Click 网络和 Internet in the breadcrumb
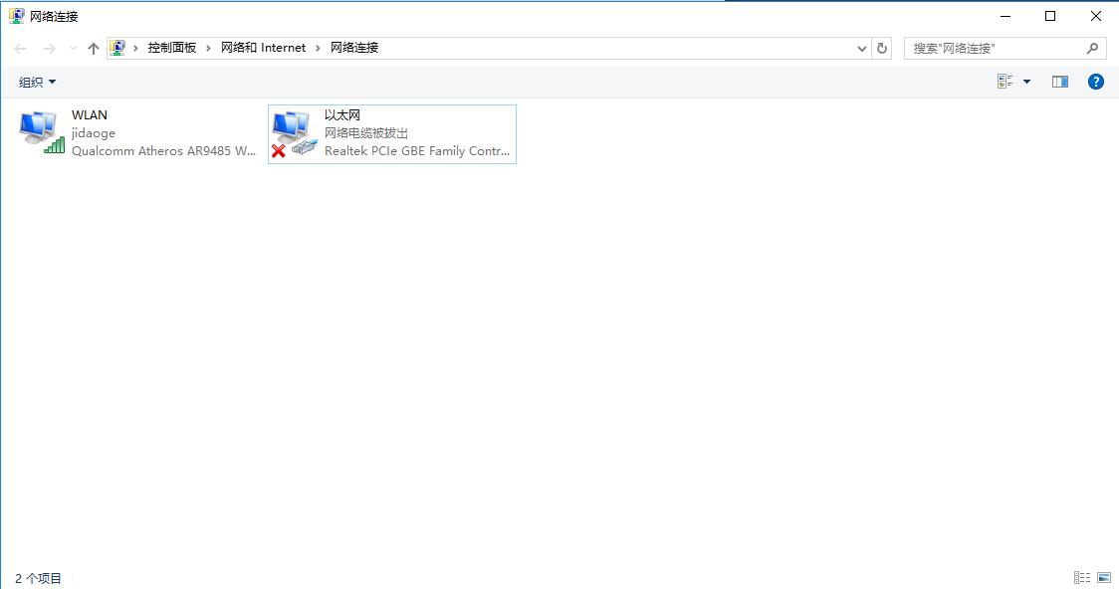 coord(263,47)
